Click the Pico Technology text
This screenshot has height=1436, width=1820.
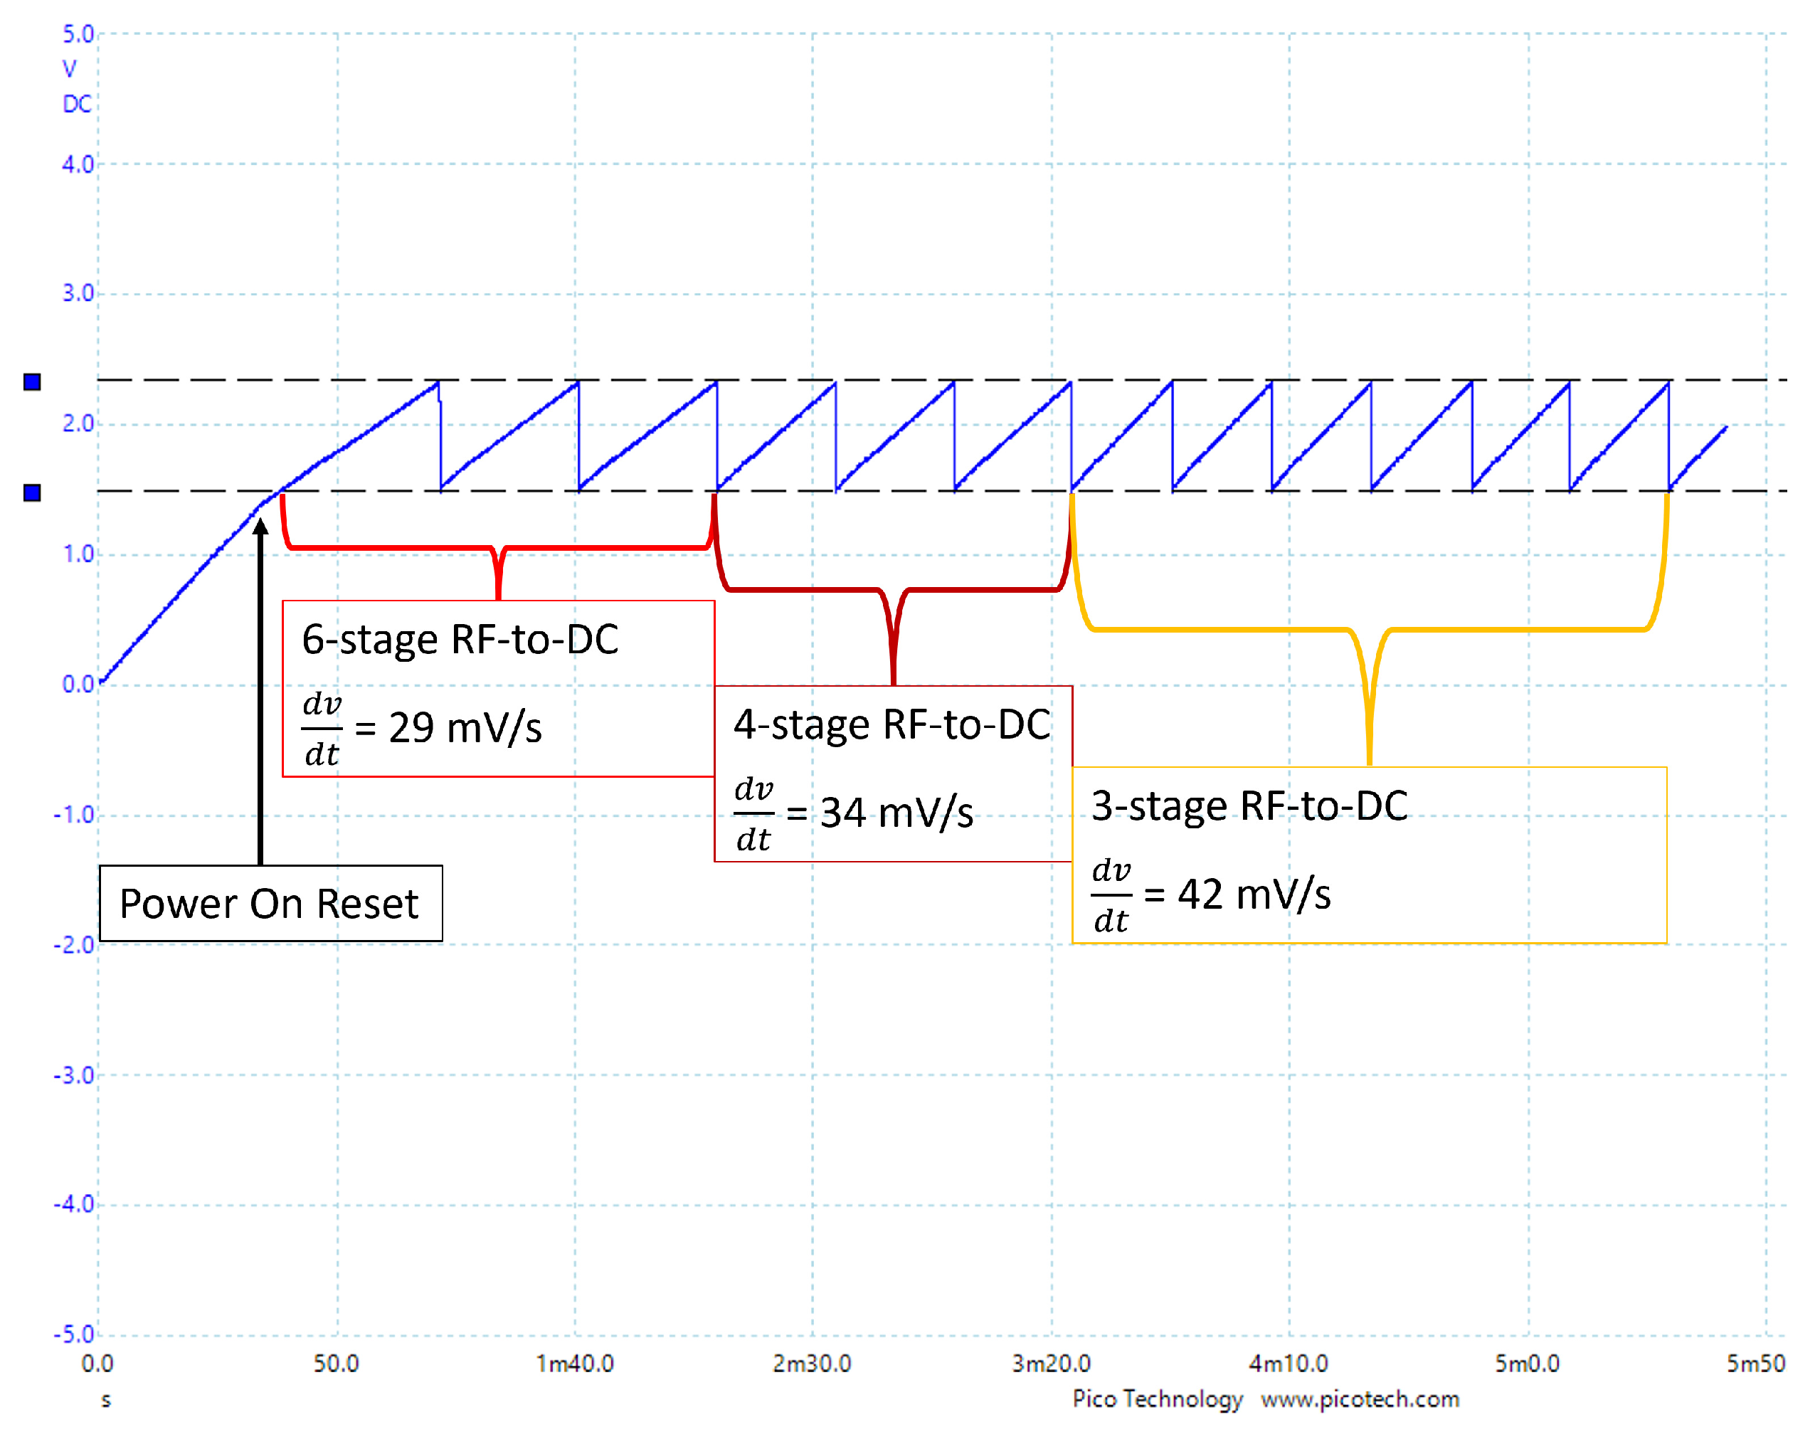1158,1399
